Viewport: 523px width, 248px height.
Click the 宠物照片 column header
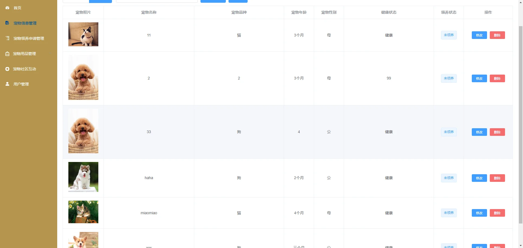tap(83, 12)
